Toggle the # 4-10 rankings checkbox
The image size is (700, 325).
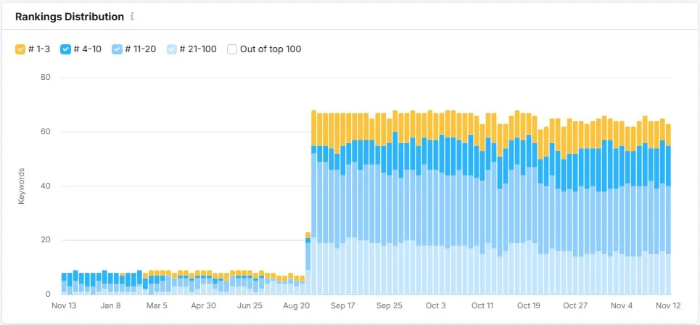tap(65, 49)
